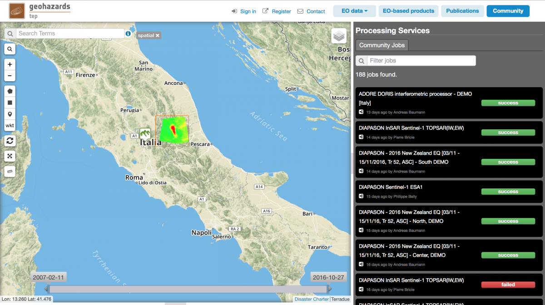The image size is (545, 305).
Task: Open the wkt geometry input
Action: click(x=10, y=126)
